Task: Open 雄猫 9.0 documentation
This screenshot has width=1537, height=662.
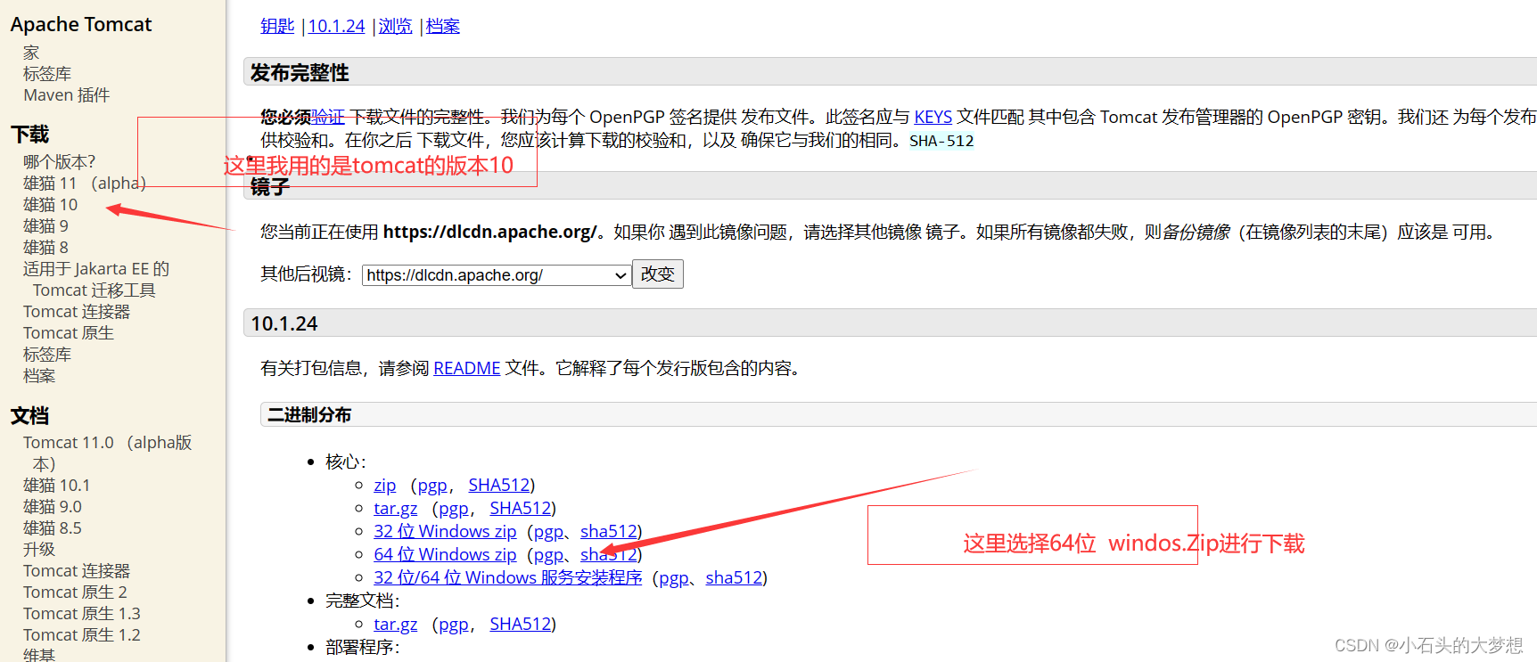Action: [53, 507]
